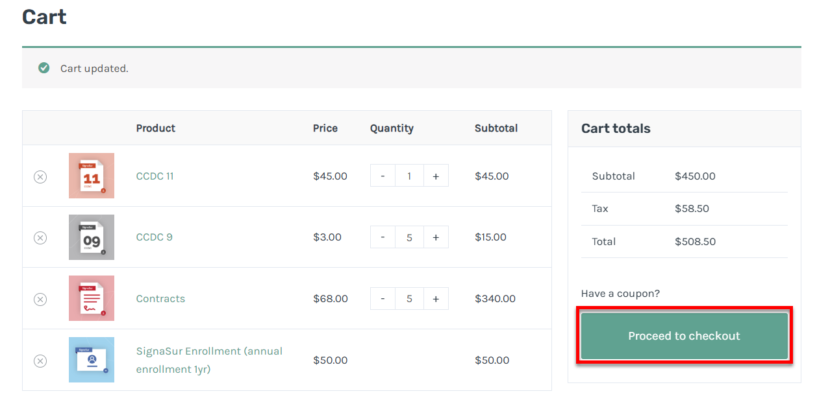Open the SignaSur Enrollment product thumbnail
Screen dimensions: 817x411
coord(92,360)
